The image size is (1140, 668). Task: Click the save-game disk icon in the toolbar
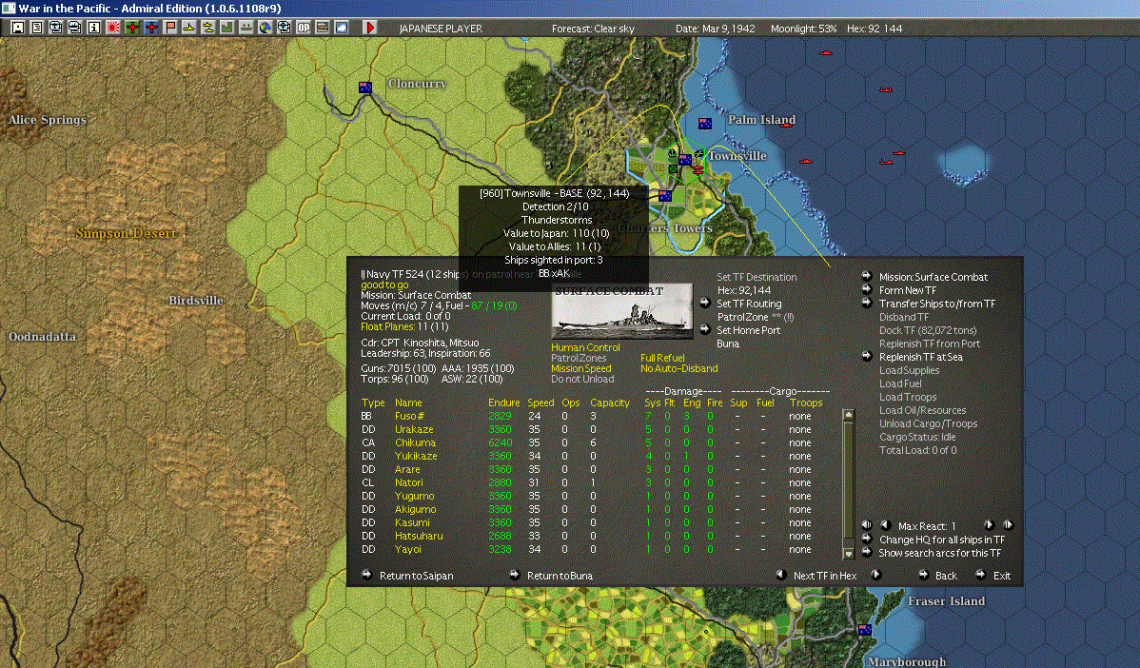[18, 28]
